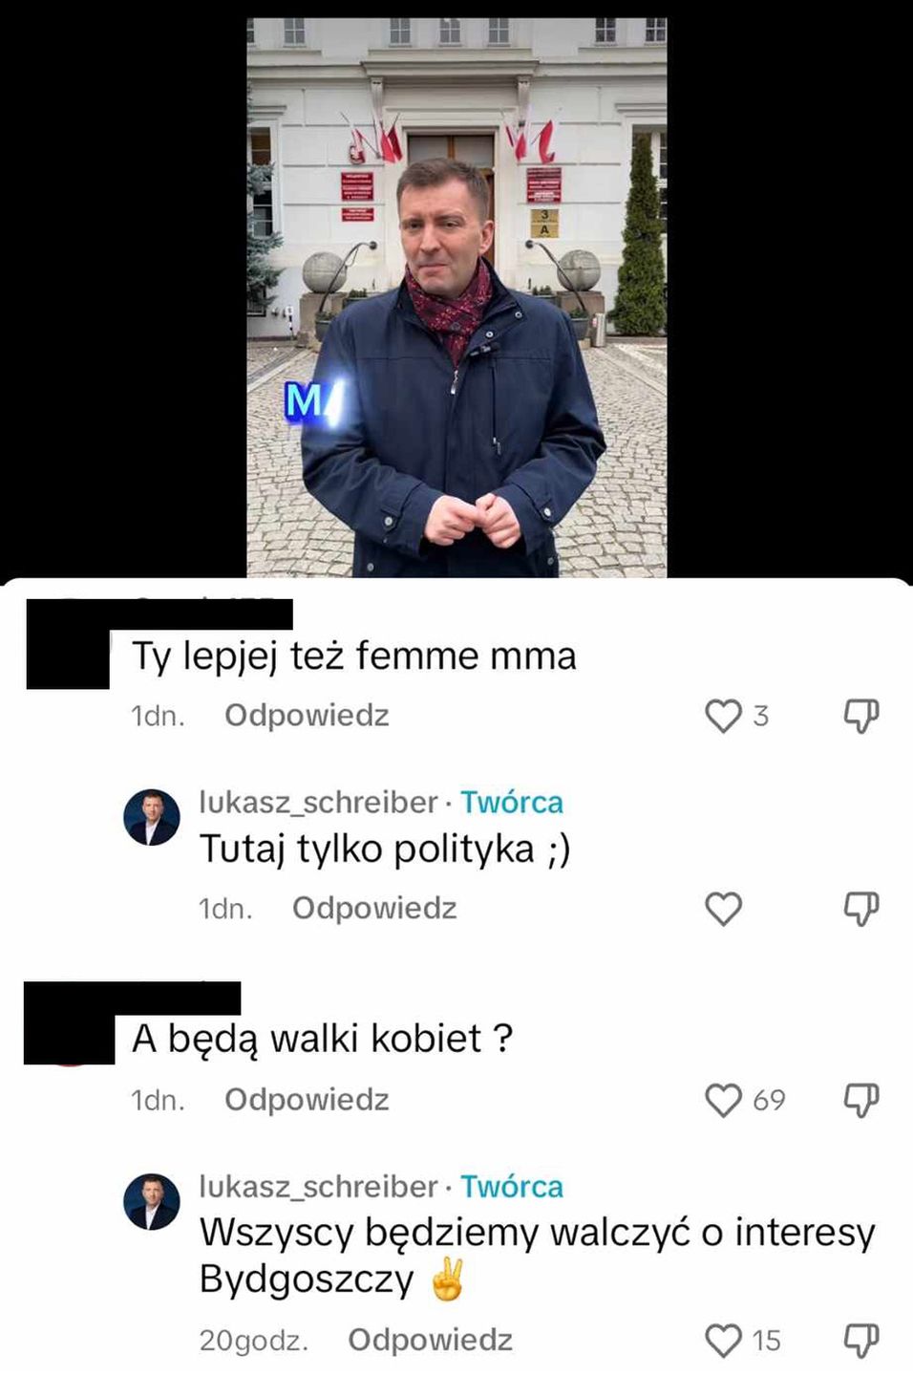Like the 'Tutaj tylko polityka' reply
This screenshot has height=1376, width=913.
coord(723,909)
